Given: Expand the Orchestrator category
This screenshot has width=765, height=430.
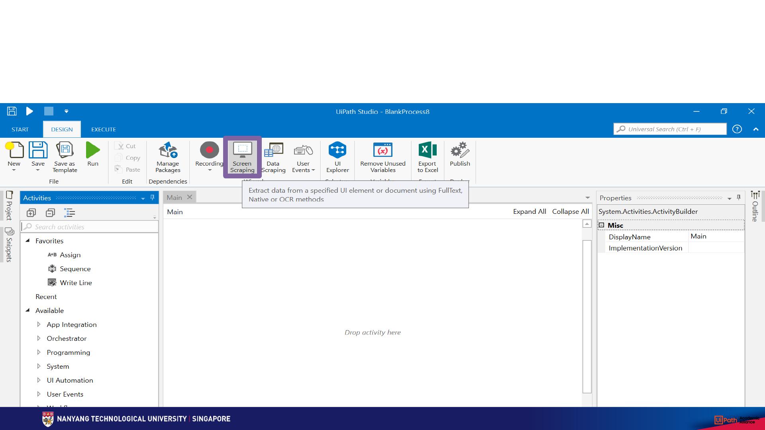Looking at the screenshot, I should tap(39, 338).
